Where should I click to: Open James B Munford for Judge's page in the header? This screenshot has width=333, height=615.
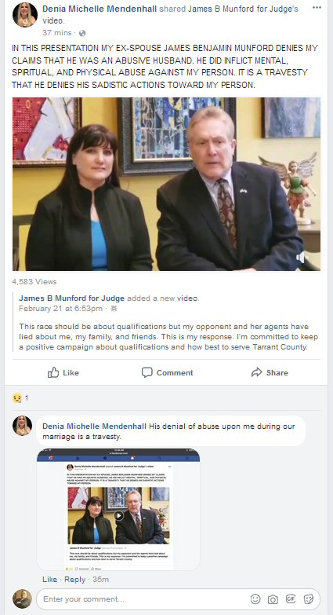(x=243, y=9)
